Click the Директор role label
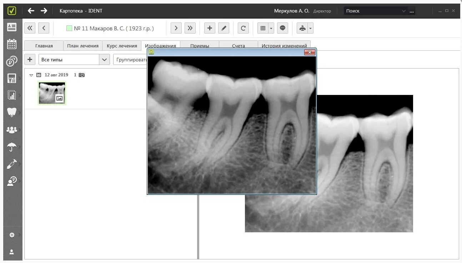Image resolution: width=462 pixels, height=263 pixels. (322, 11)
